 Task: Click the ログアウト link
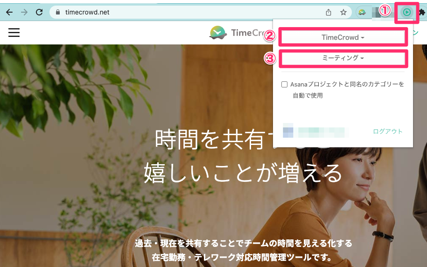(x=387, y=131)
